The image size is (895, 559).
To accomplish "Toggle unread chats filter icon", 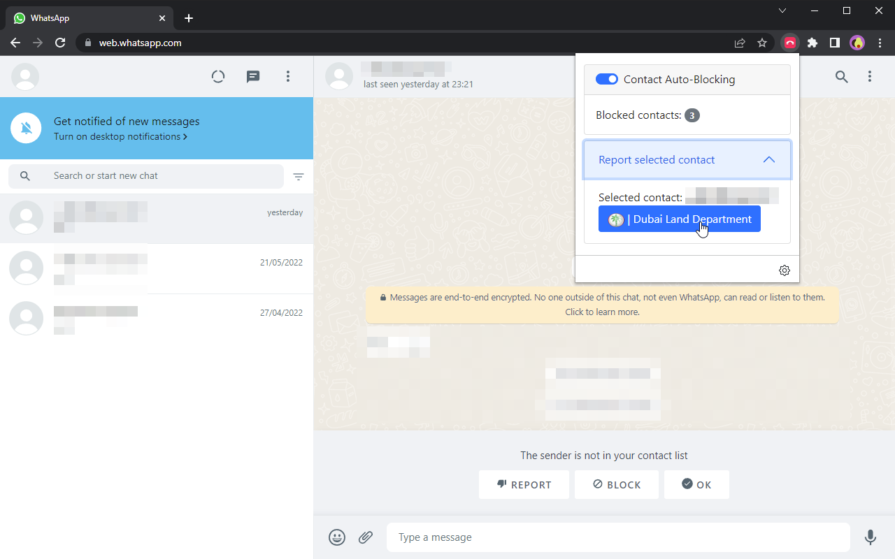I will click(299, 177).
